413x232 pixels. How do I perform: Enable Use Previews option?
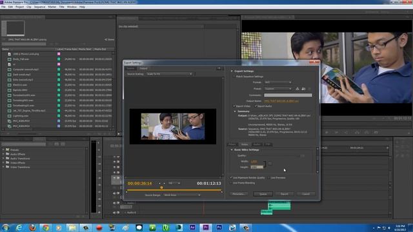coord(268,178)
